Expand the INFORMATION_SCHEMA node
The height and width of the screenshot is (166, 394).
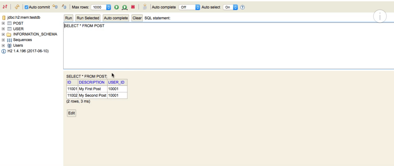[3, 34]
